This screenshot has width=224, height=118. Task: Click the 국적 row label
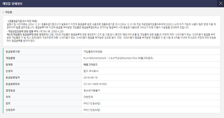pyautogui.click(x=8, y=97)
